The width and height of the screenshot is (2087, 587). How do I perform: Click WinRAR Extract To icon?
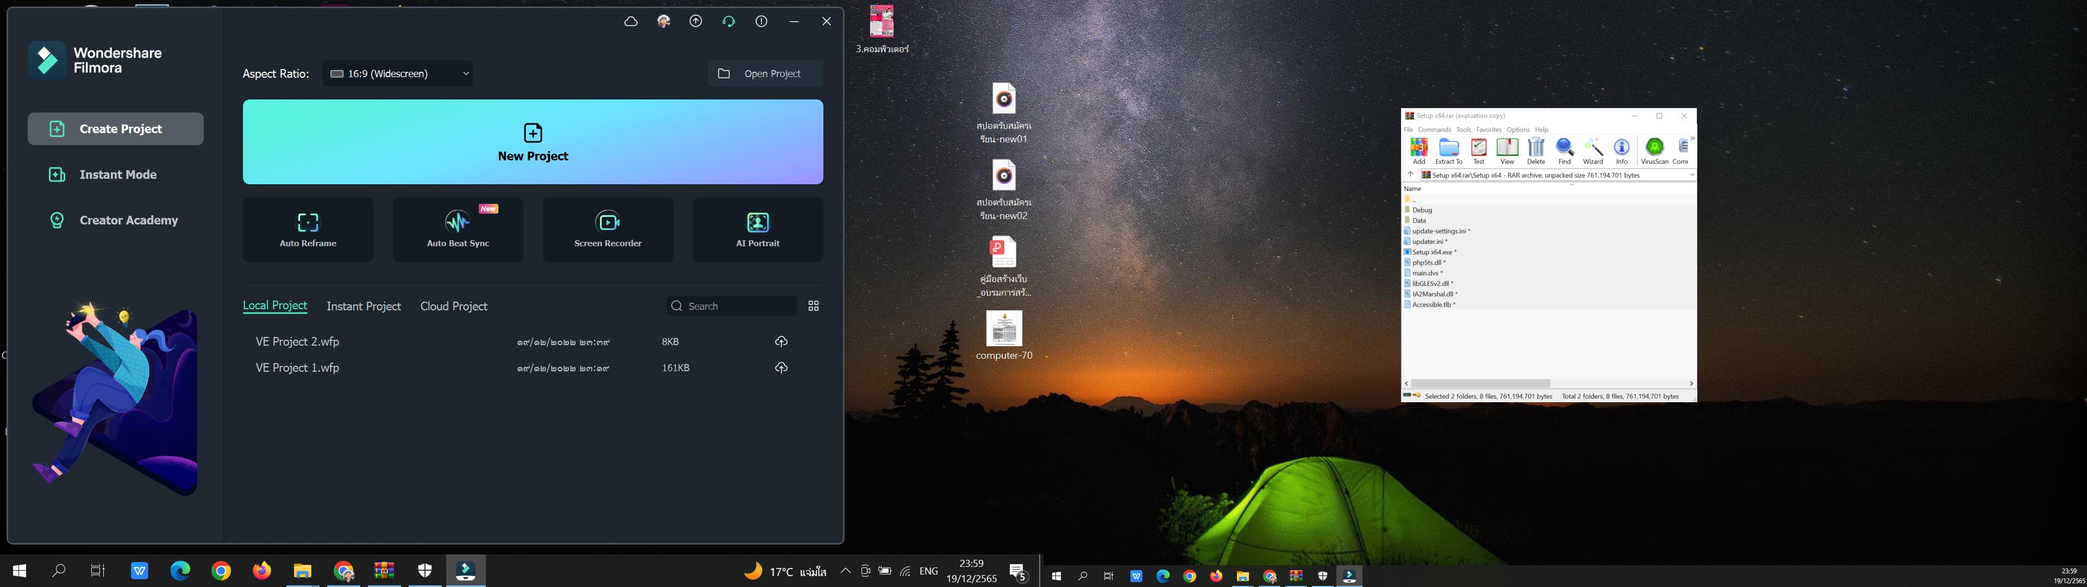(x=1448, y=151)
